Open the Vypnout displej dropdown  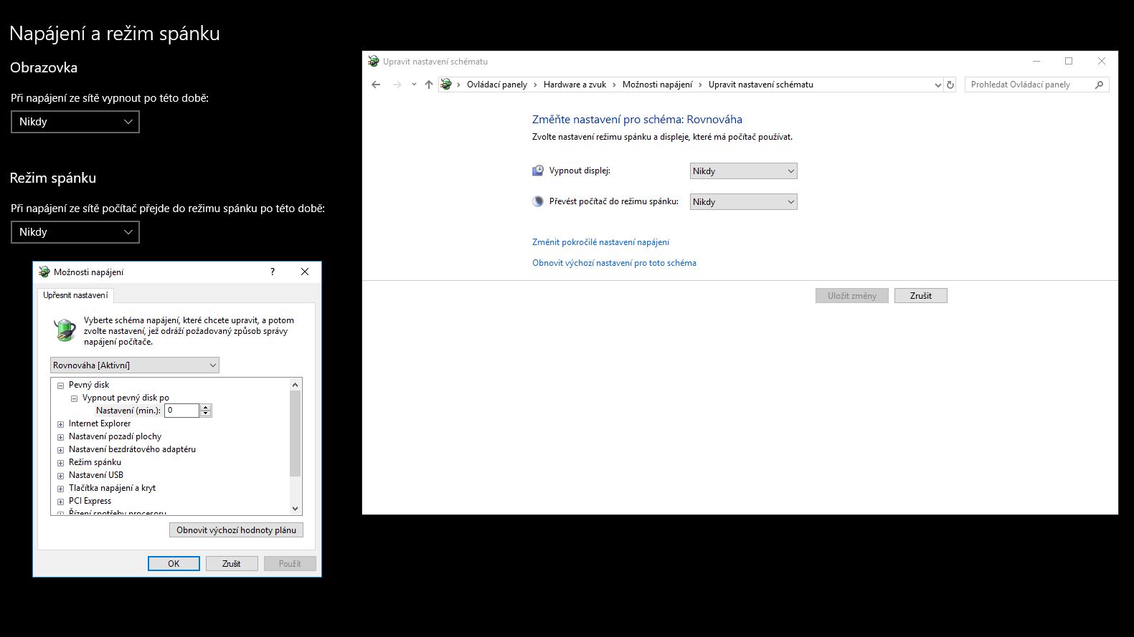coord(743,171)
